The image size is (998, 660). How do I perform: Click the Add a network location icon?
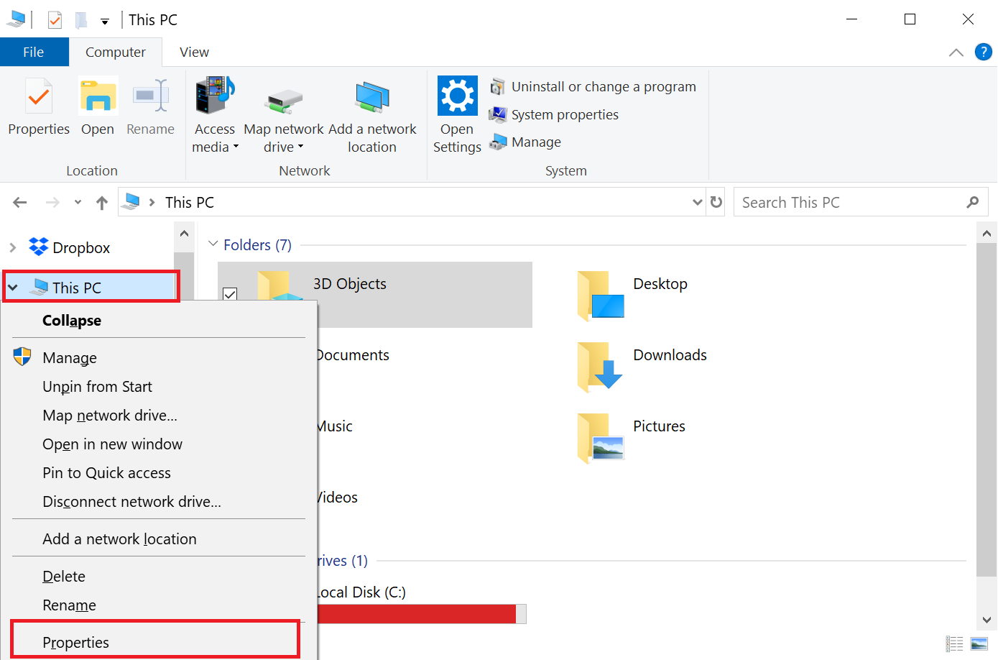coord(371,97)
